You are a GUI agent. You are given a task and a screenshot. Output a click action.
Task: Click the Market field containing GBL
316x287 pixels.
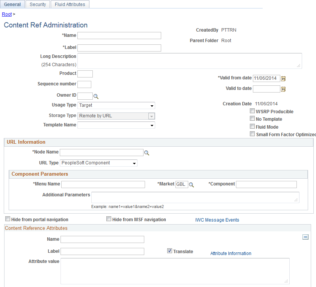182,184
